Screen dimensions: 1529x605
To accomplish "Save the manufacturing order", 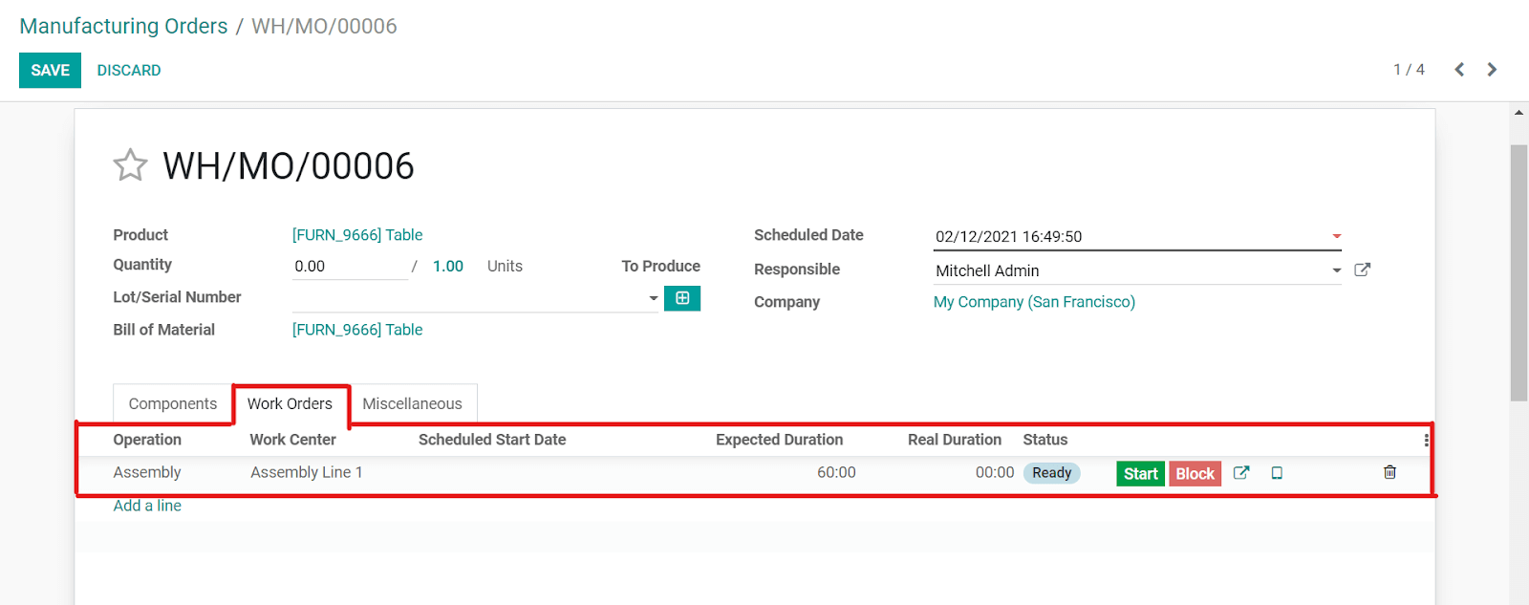I will pos(50,70).
